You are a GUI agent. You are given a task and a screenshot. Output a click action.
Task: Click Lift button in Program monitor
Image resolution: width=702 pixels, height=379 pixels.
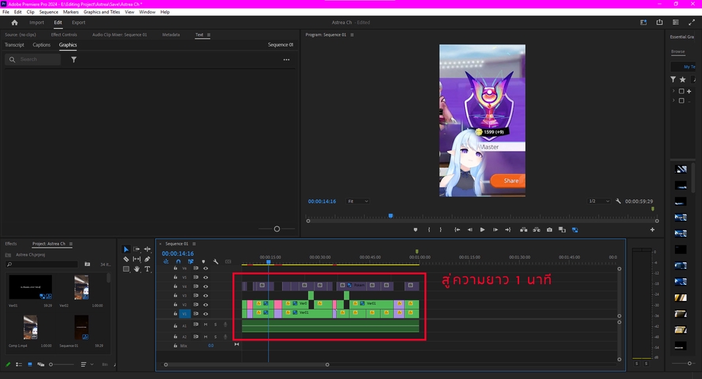(524, 230)
